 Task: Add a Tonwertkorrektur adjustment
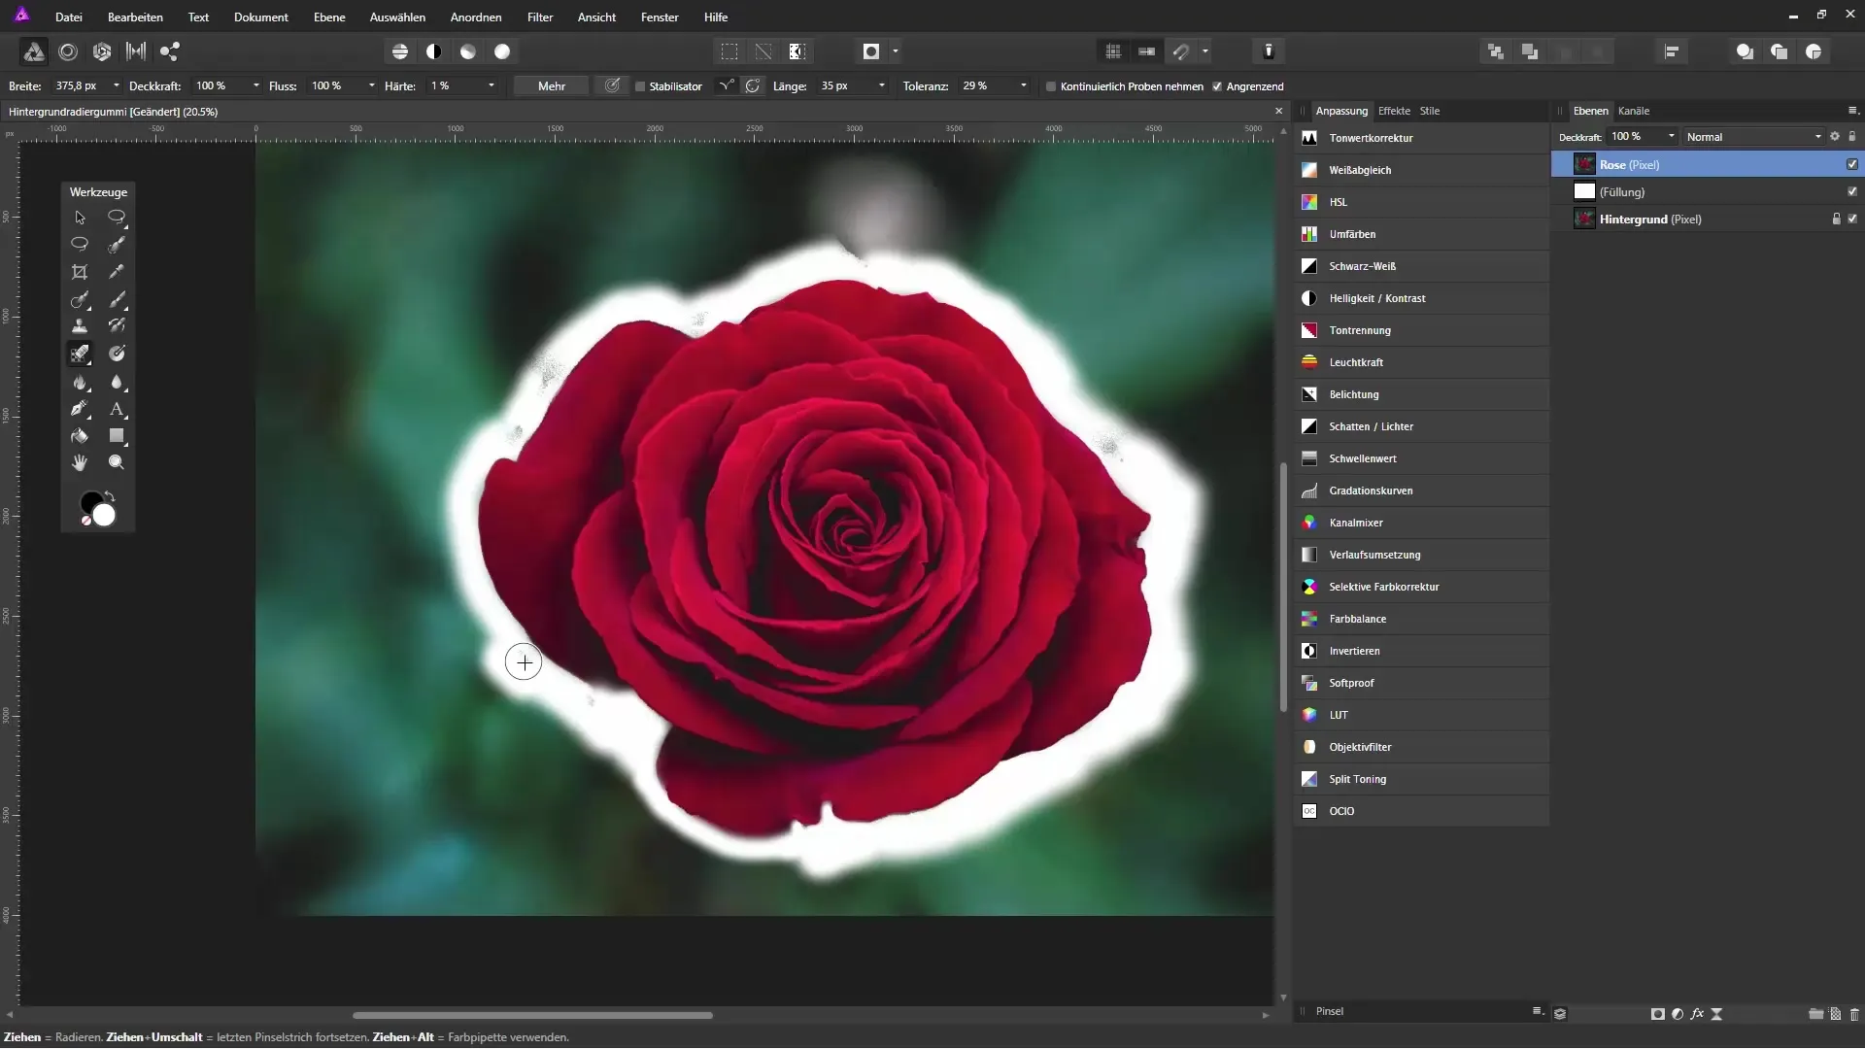click(1423, 138)
